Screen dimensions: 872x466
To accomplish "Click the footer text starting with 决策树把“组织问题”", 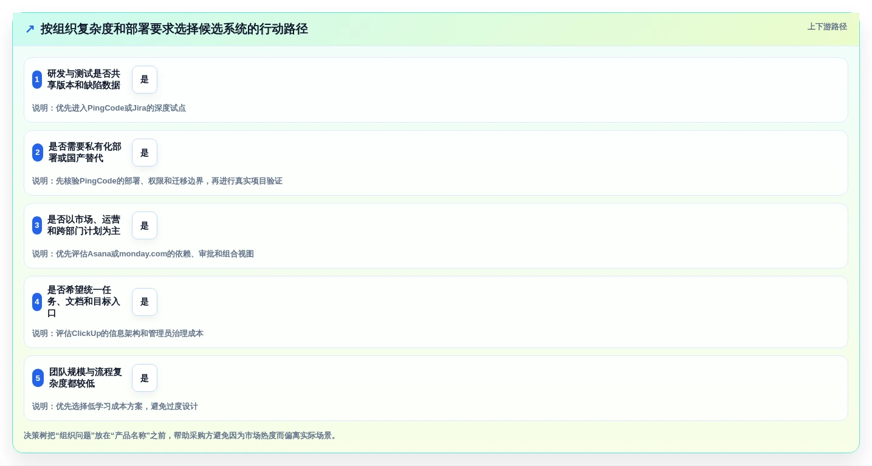I will 181,436.
